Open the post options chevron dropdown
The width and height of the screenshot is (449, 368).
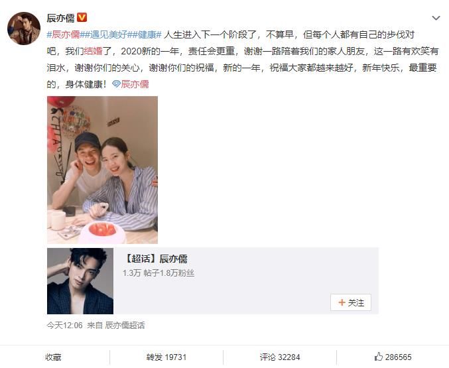tap(436, 18)
